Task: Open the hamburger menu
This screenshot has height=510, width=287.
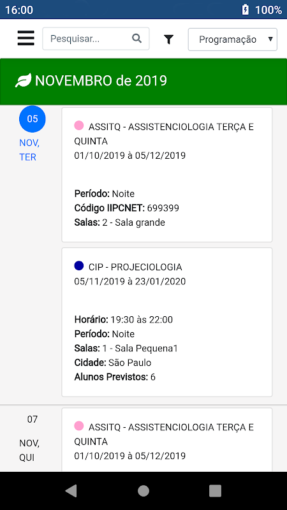Action: click(26, 38)
